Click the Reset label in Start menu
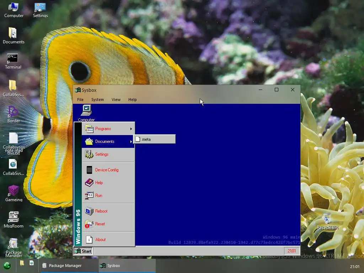Viewport: 364px width, 273px height. point(100,224)
